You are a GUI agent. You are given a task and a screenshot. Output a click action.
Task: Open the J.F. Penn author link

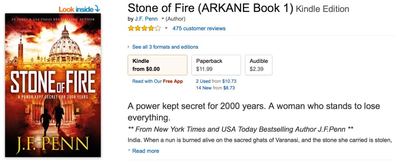click(146, 19)
